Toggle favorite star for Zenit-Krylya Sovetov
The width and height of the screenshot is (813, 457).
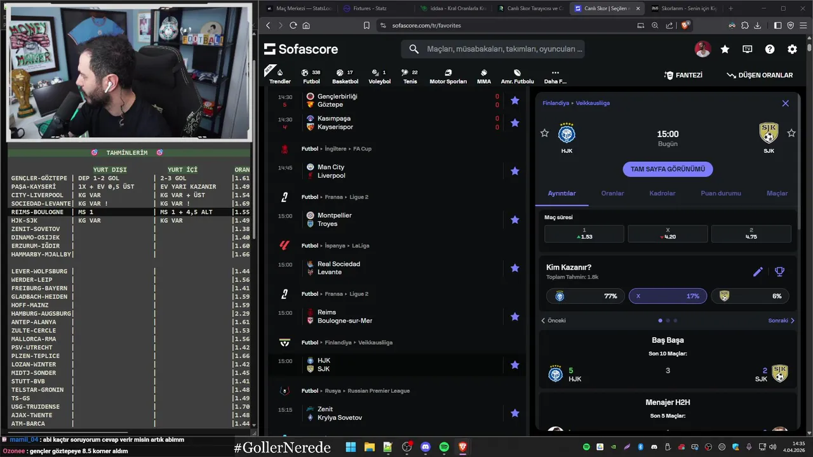pyautogui.click(x=515, y=413)
